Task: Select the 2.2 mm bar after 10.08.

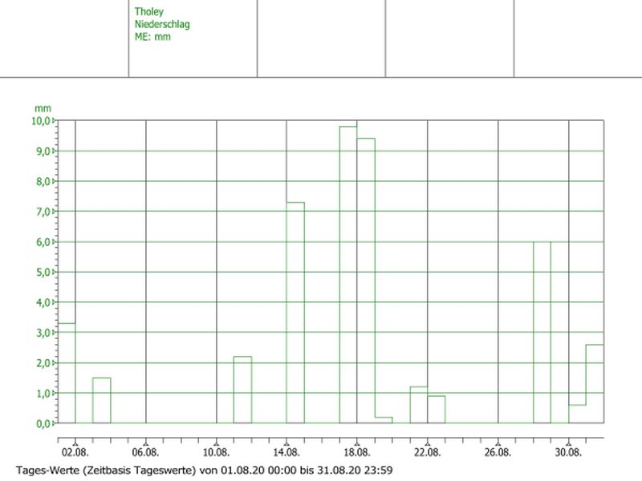Action: [242, 390]
